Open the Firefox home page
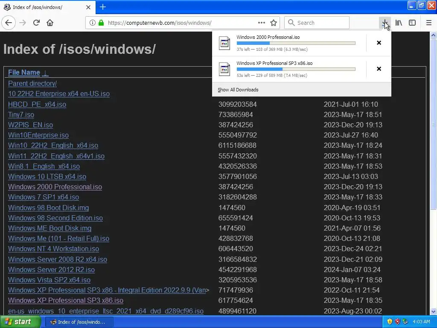Viewport: 437px width, 328px height. (50, 23)
